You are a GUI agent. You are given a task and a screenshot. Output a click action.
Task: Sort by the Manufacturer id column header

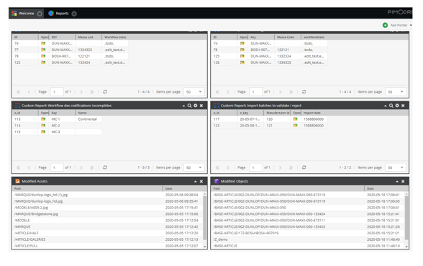point(278,113)
